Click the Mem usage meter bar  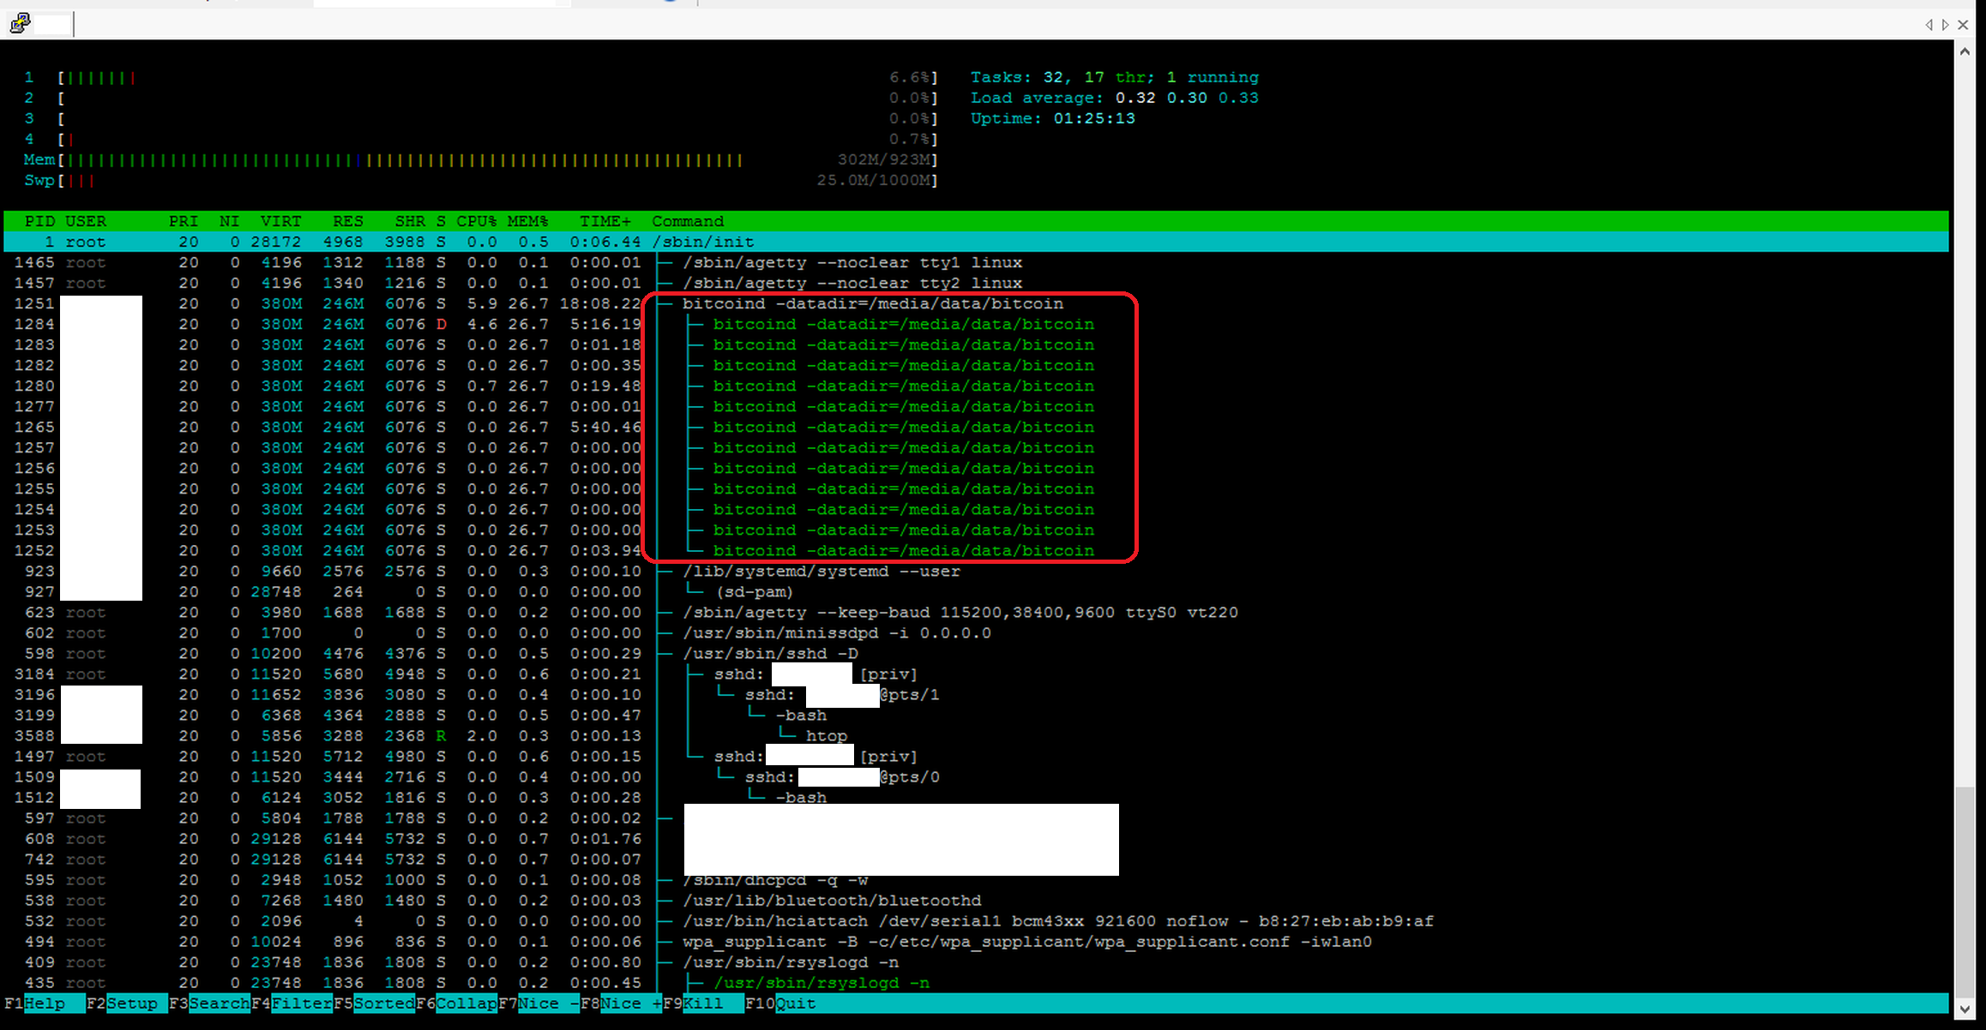(480, 159)
